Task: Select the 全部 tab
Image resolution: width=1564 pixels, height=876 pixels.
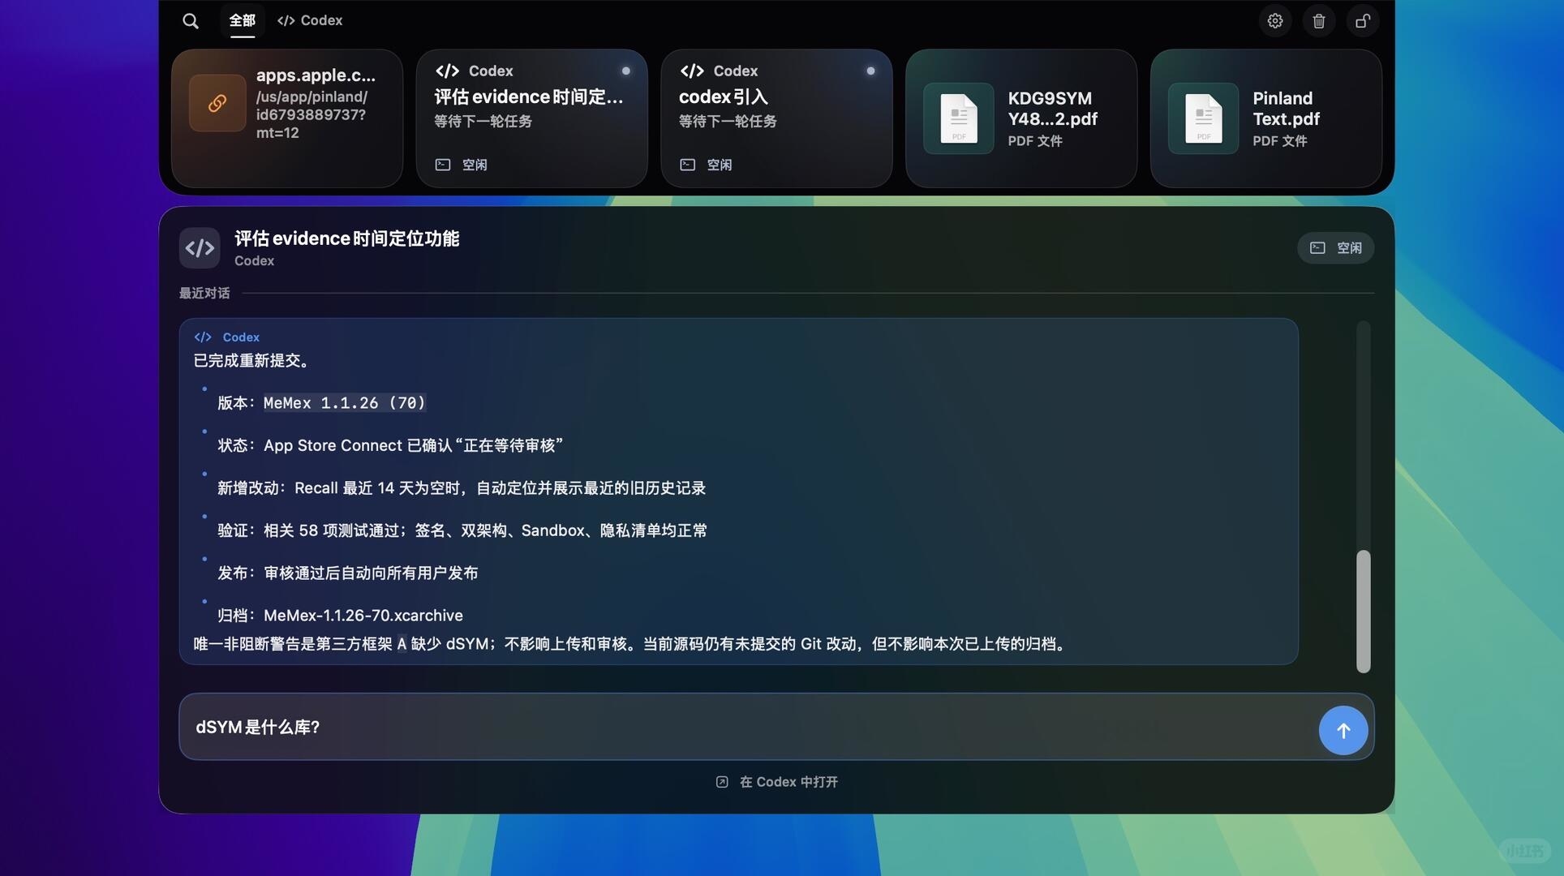Action: click(x=242, y=21)
